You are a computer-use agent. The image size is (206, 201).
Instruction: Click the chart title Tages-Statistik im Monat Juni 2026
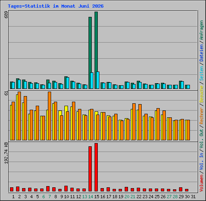tap(56, 6)
